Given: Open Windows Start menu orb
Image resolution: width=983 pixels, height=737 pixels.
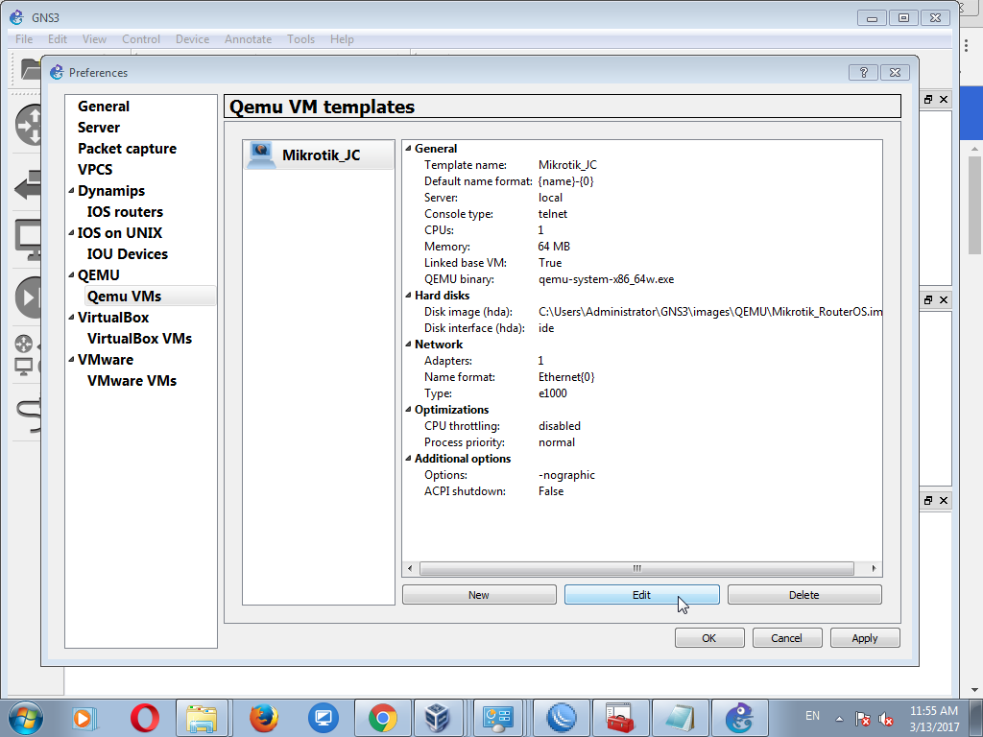Looking at the screenshot, I should [26, 718].
